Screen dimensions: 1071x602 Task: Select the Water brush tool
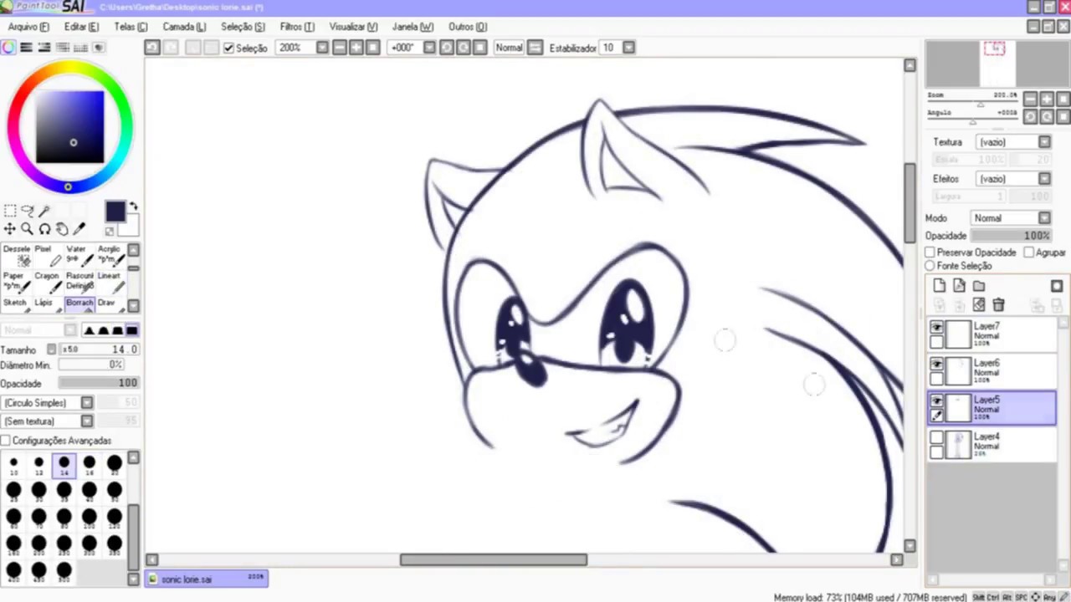(x=78, y=256)
